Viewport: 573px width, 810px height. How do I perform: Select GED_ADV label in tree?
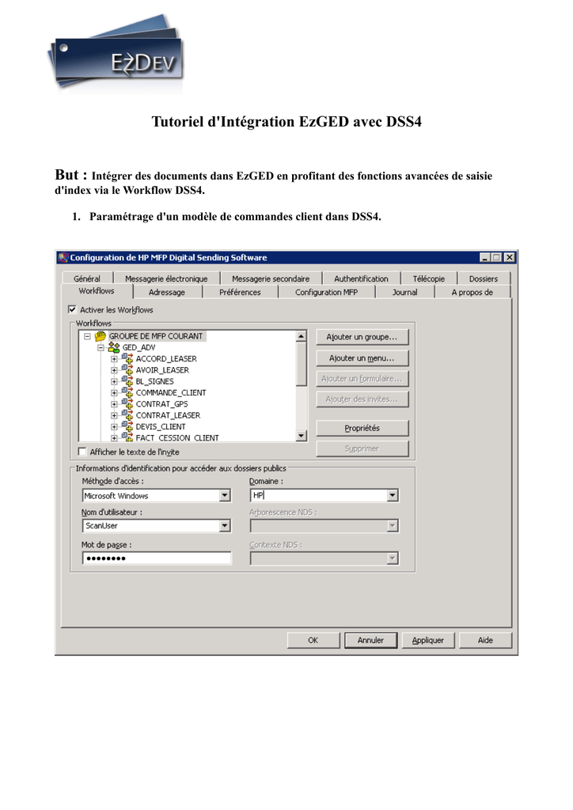pyautogui.click(x=139, y=348)
